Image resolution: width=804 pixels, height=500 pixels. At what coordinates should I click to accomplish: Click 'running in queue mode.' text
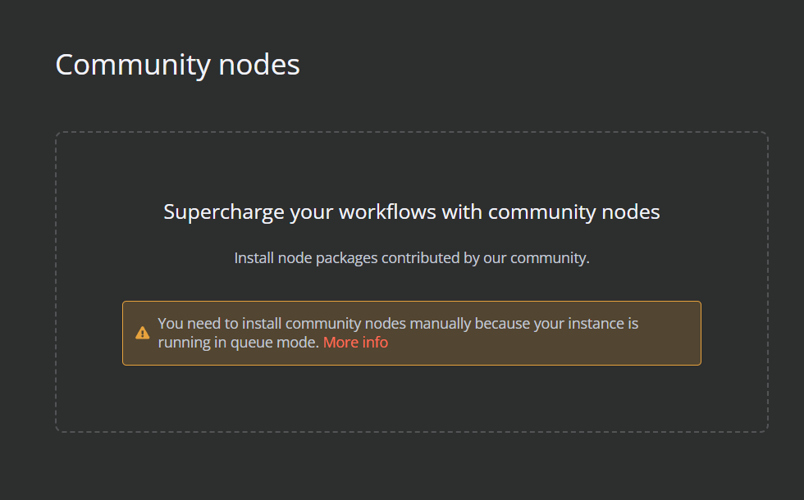coord(239,343)
